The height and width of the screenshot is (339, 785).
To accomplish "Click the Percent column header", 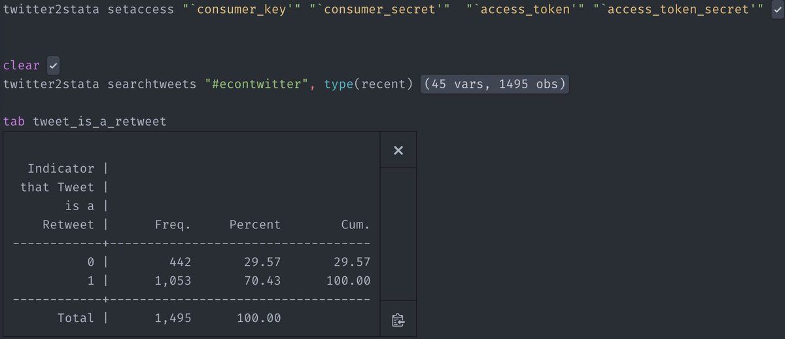I will tap(254, 224).
